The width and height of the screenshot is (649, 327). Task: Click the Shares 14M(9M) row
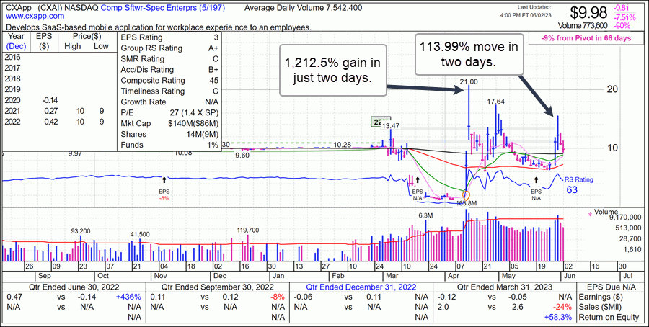click(169, 134)
